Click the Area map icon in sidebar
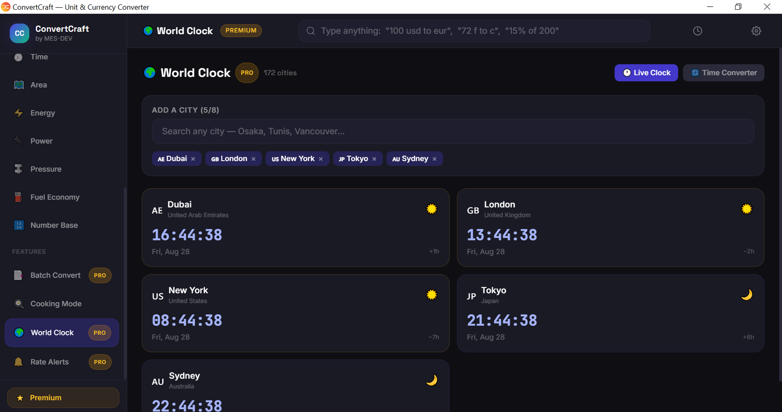This screenshot has height=412, width=782. pos(19,85)
